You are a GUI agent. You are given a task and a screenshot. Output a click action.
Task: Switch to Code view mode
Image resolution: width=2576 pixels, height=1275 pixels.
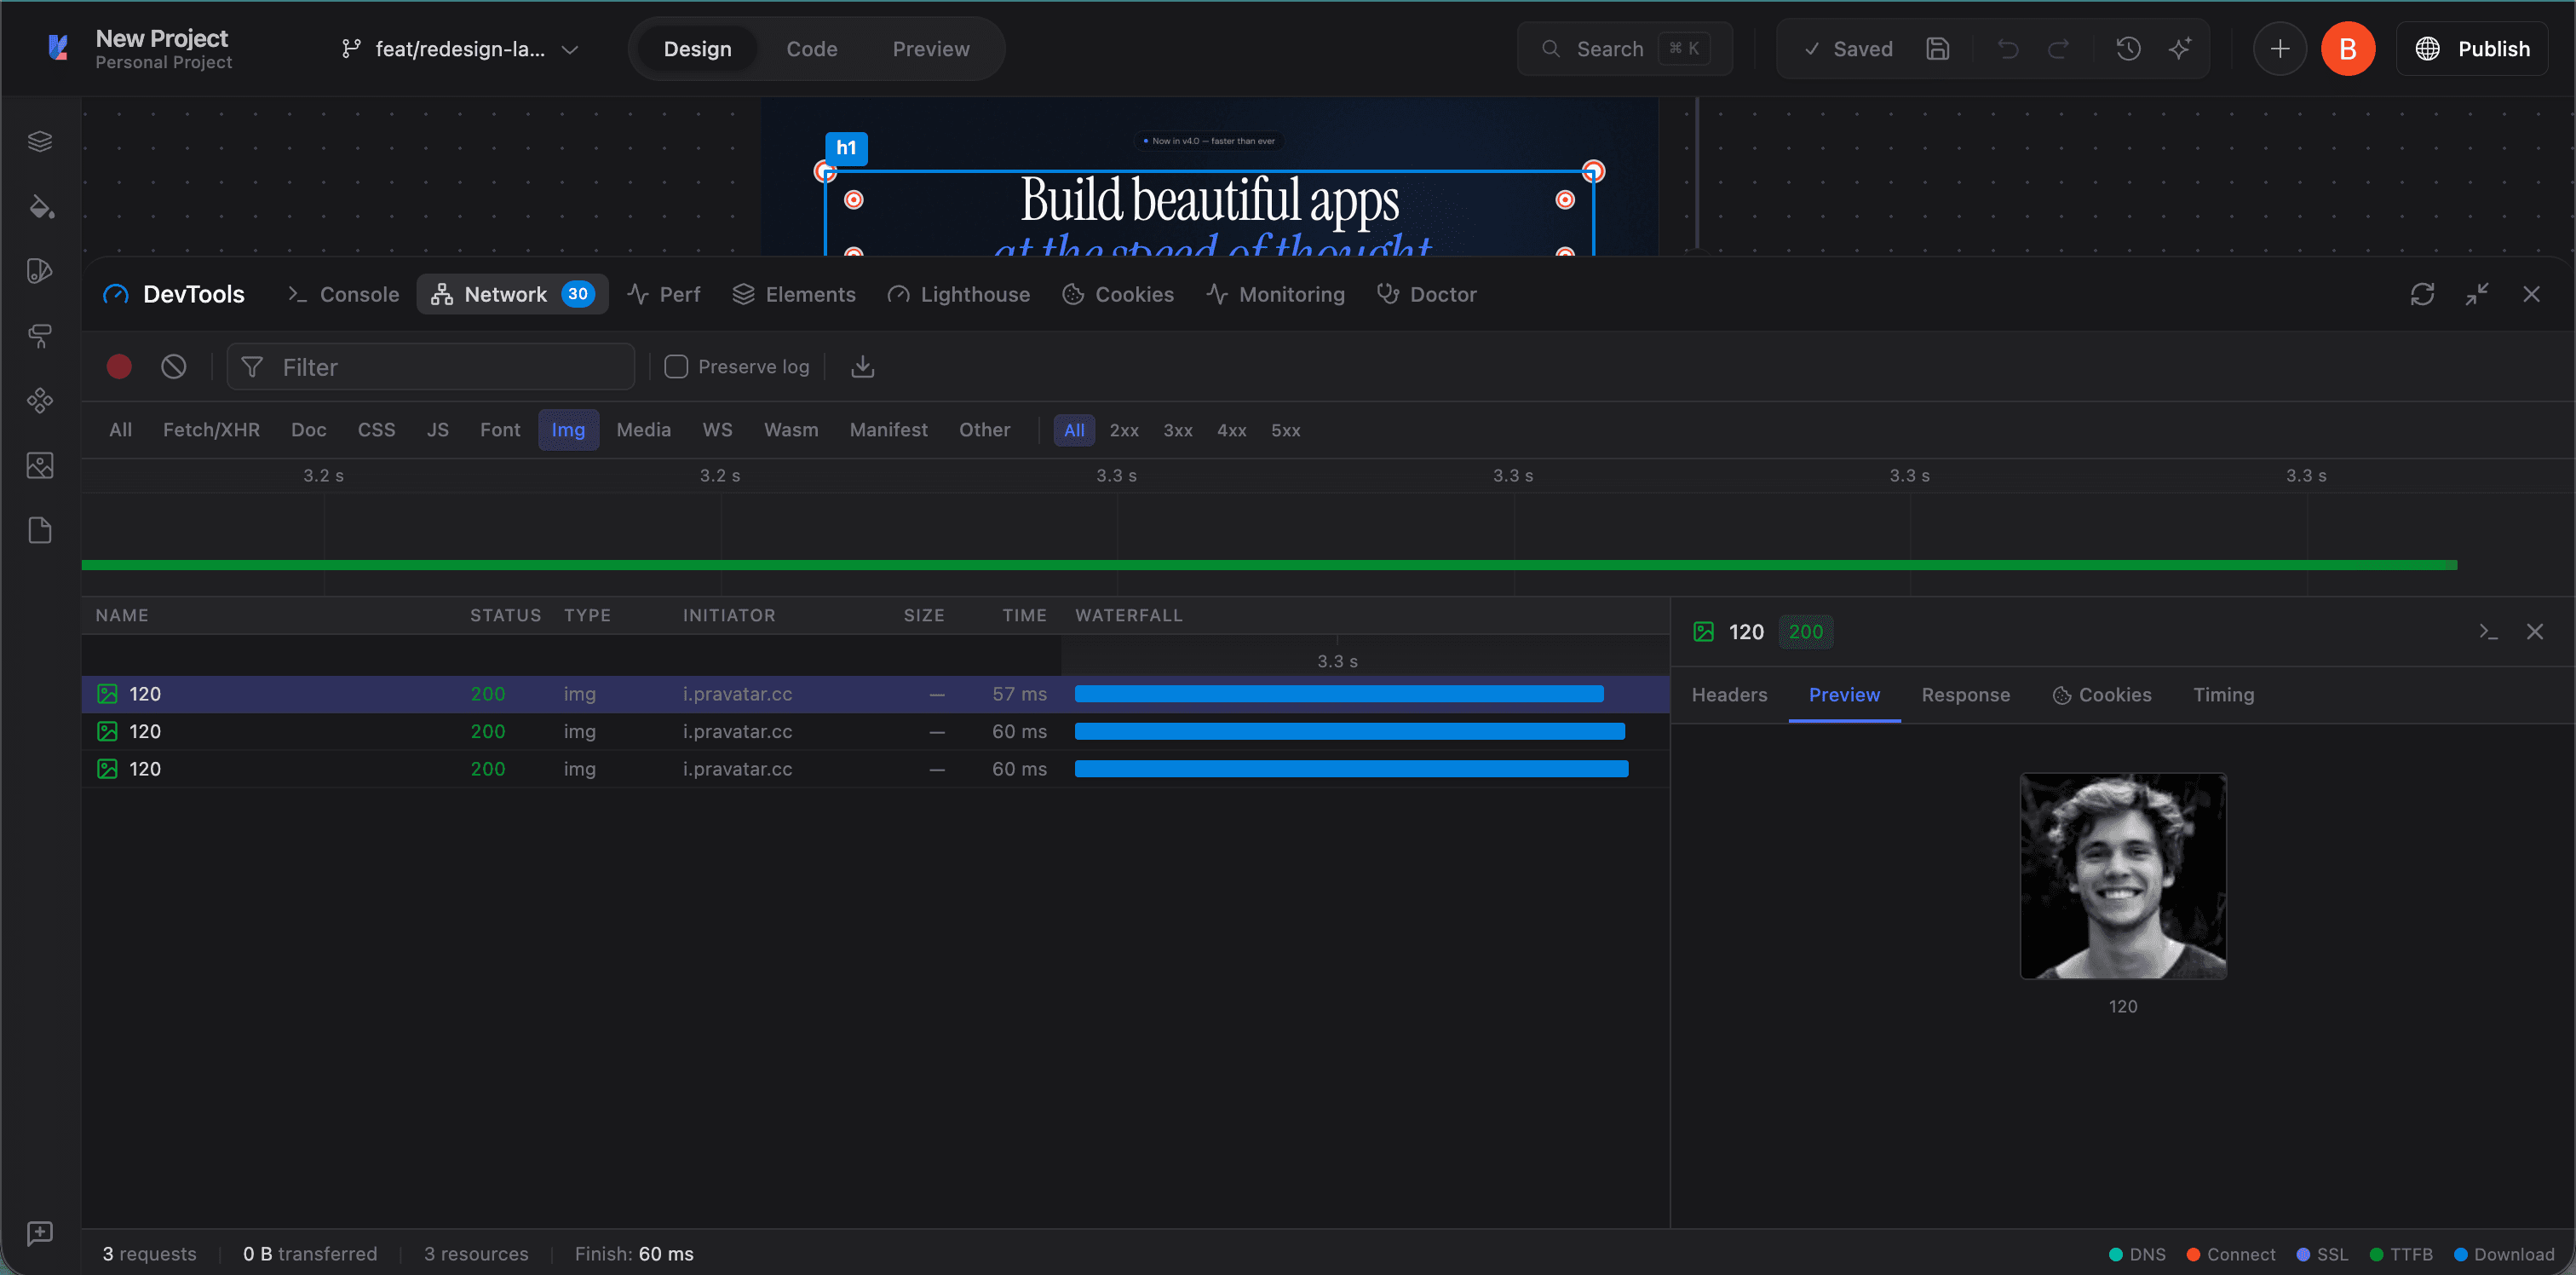811,49
